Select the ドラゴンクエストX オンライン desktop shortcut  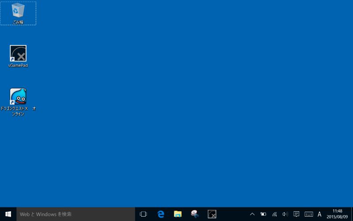click(18, 102)
